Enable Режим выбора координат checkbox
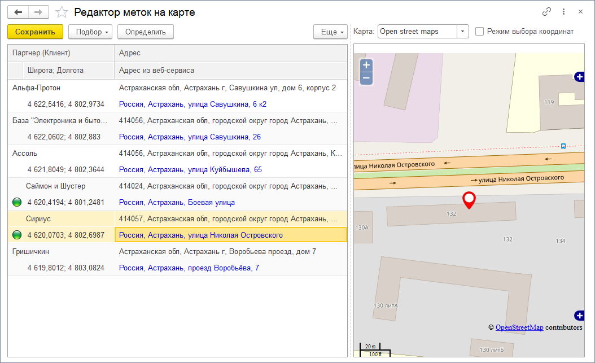The image size is (595, 363). pos(480,32)
